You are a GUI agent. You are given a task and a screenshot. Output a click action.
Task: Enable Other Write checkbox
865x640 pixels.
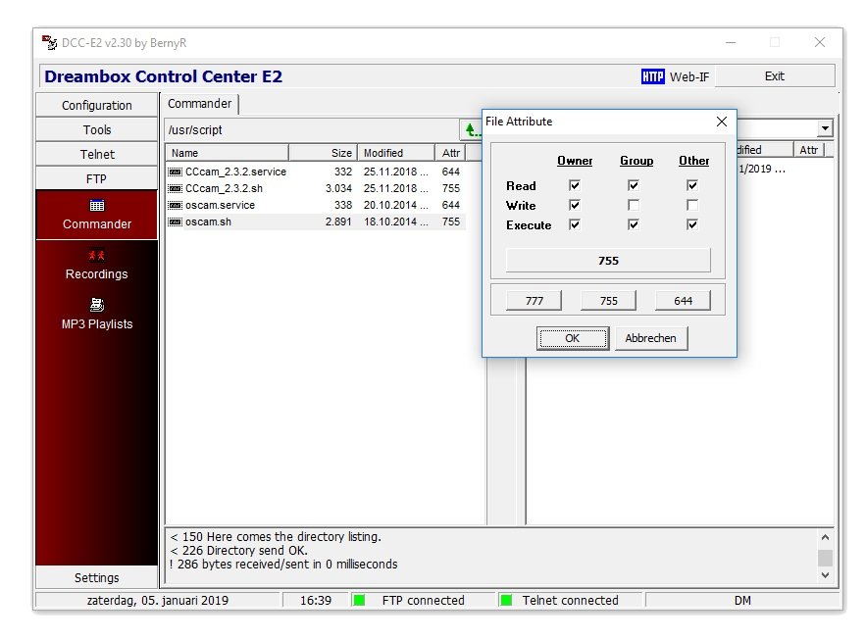692,205
